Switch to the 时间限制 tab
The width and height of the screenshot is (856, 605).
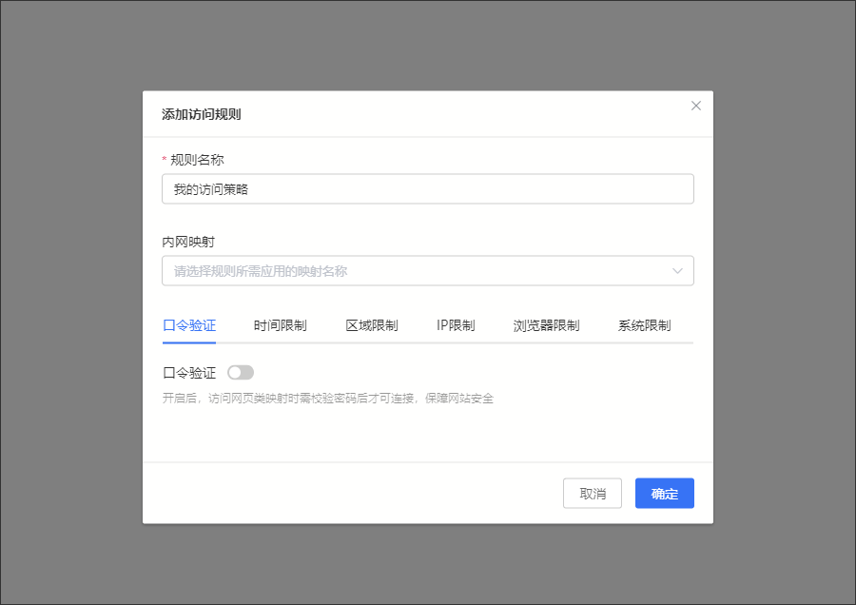280,325
